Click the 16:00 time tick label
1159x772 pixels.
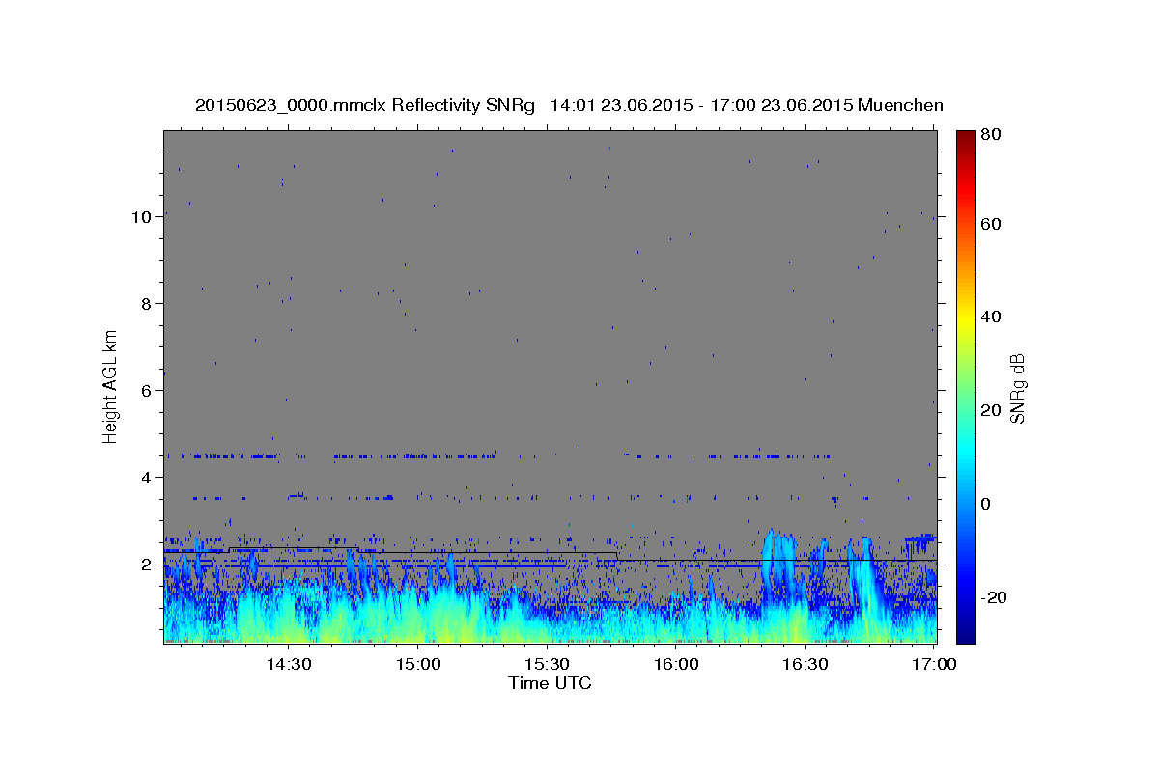[676, 665]
